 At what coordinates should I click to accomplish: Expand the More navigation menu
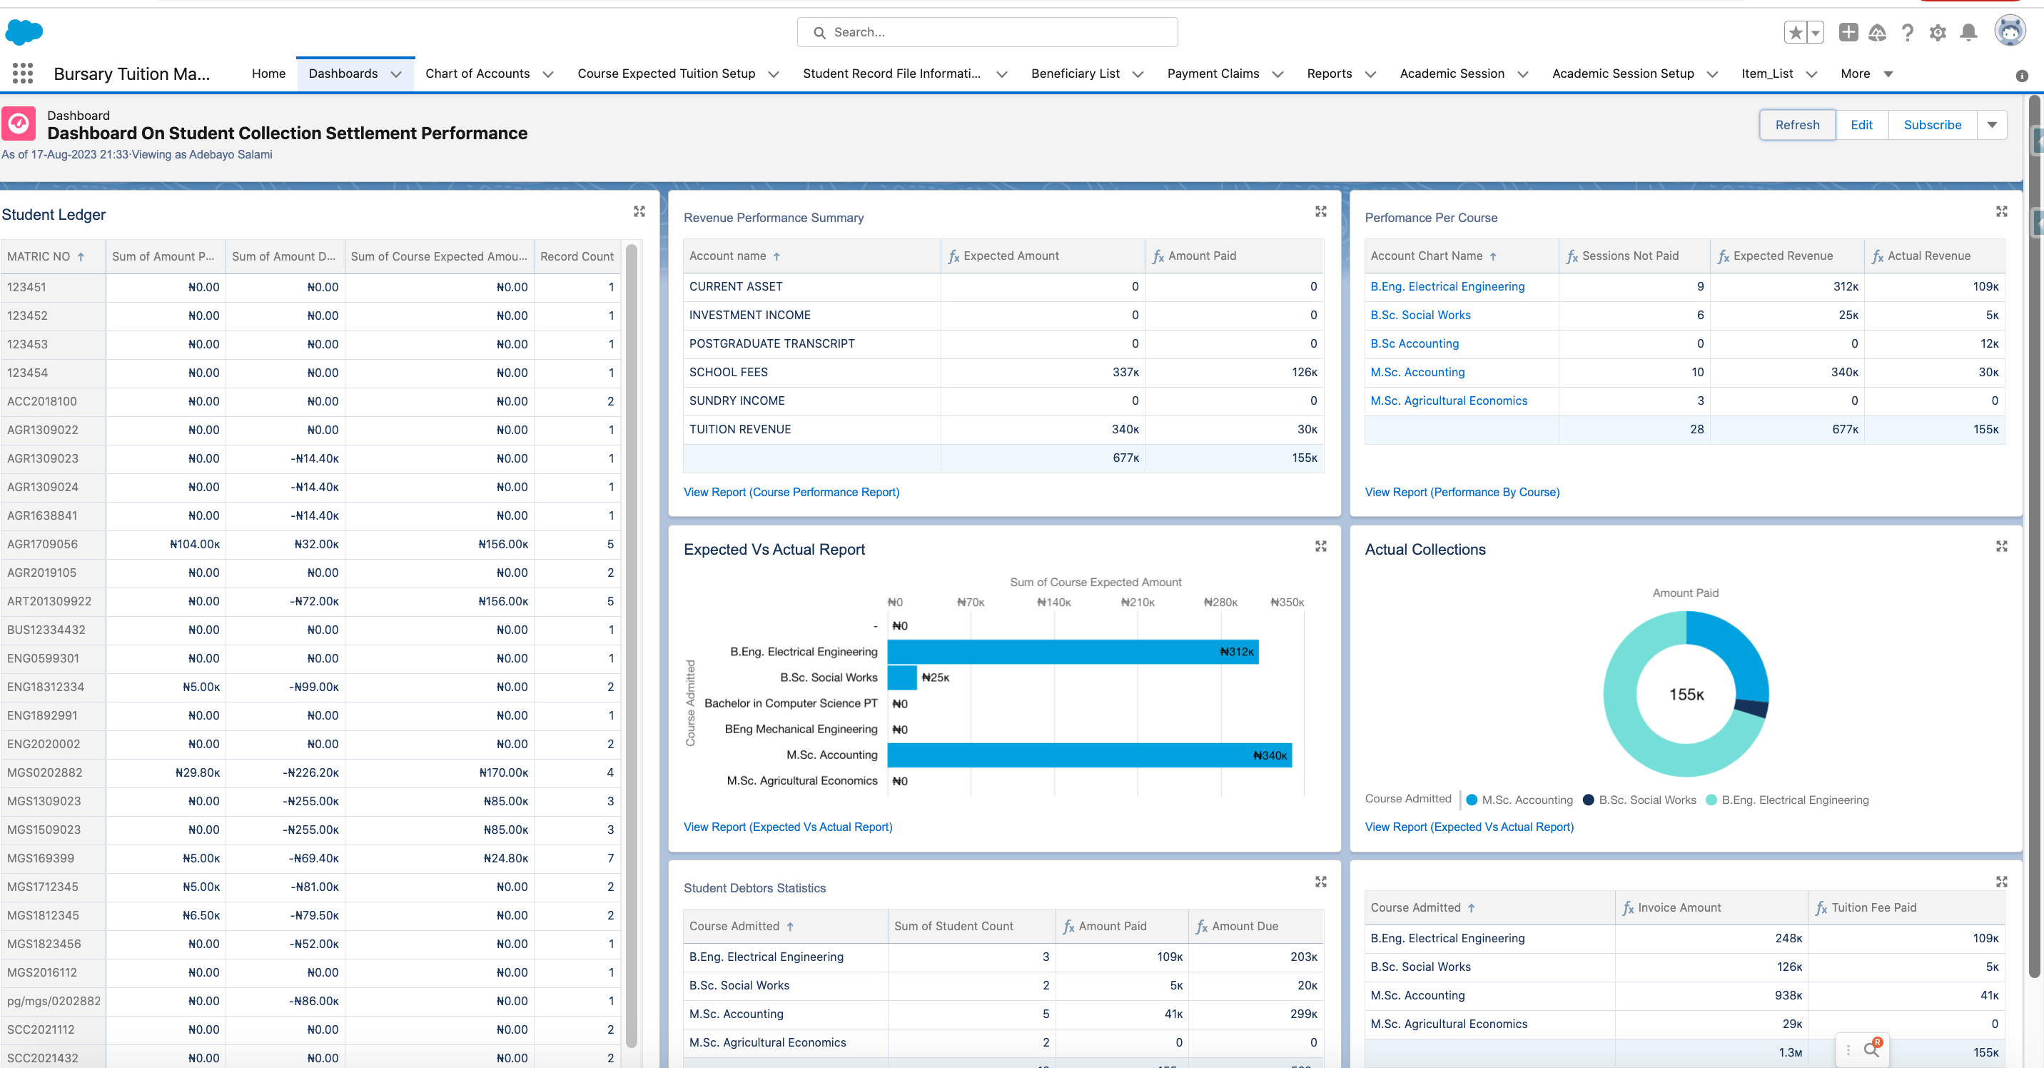(x=1866, y=74)
